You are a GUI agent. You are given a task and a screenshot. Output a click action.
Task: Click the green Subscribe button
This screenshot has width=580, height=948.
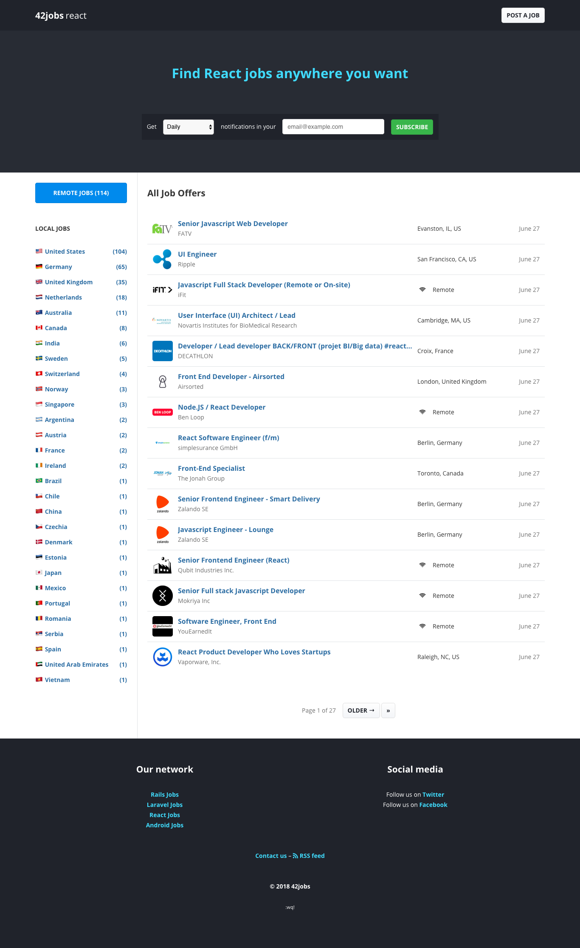pos(412,127)
